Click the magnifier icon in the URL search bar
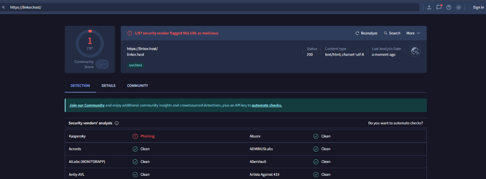 [x=3, y=7]
